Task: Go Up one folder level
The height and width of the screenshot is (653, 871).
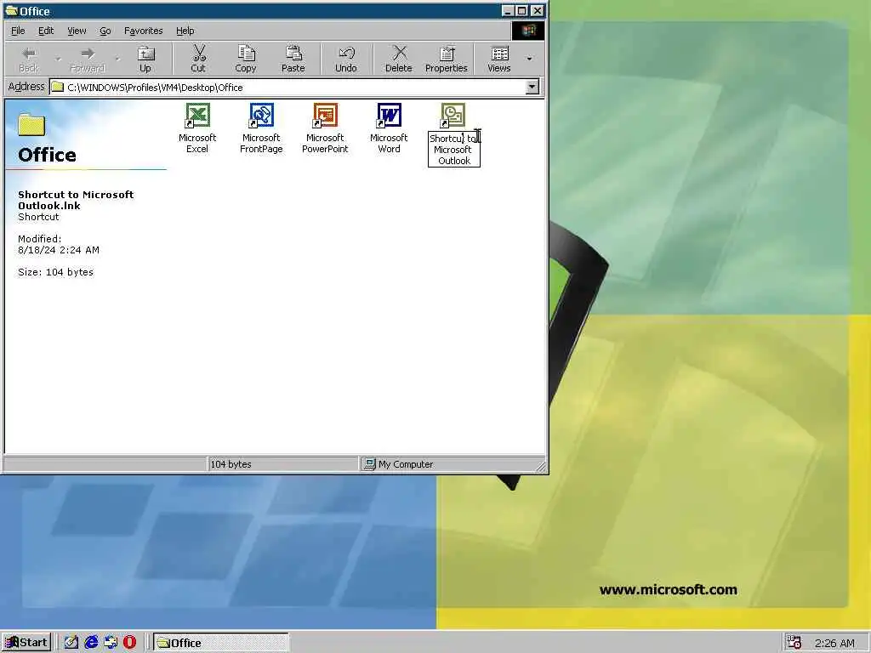Action: pyautogui.click(x=145, y=60)
